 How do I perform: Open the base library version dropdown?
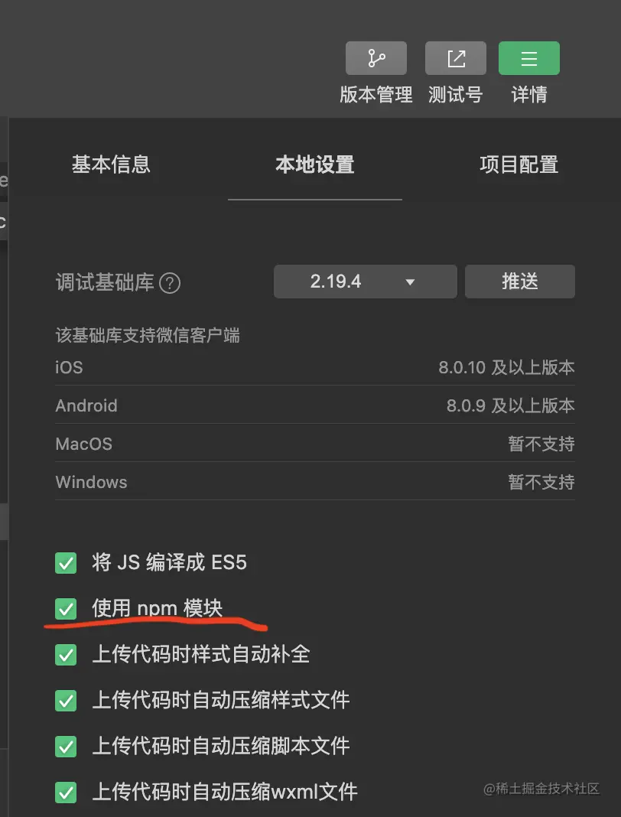coord(365,282)
